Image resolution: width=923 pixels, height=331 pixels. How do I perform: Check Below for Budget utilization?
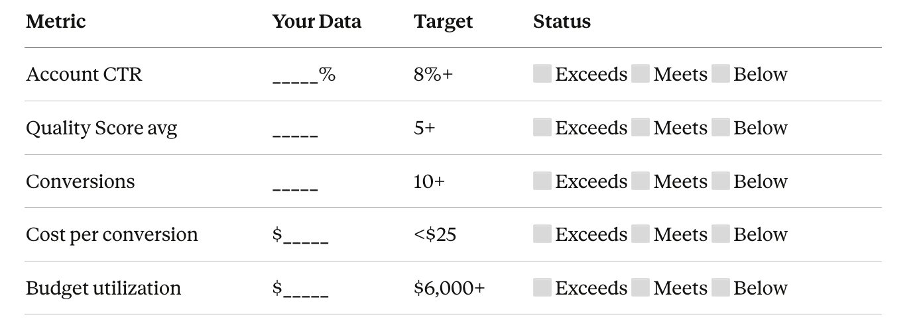[x=721, y=287]
